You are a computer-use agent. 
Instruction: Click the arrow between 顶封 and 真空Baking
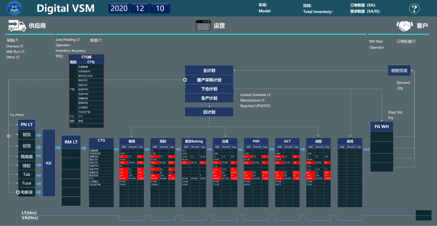[x=178, y=150]
